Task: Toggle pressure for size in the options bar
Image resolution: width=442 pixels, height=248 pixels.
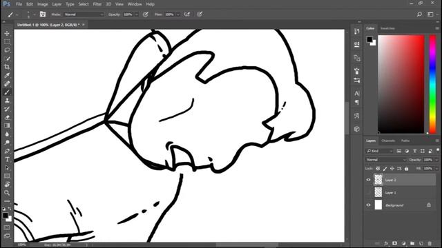Action: (x=200, y=14)
